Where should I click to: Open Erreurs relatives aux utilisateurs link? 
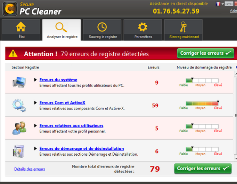tap(71, 126)
